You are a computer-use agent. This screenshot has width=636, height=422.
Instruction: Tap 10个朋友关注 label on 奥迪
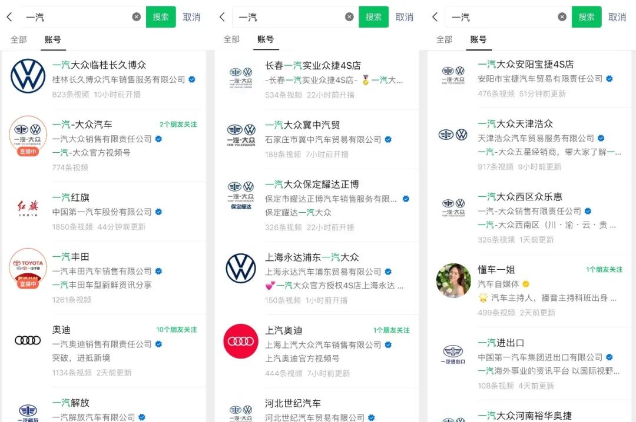point(177,330)
